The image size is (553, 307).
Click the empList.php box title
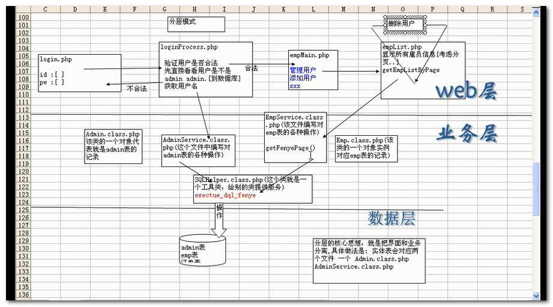click(402, 47)
